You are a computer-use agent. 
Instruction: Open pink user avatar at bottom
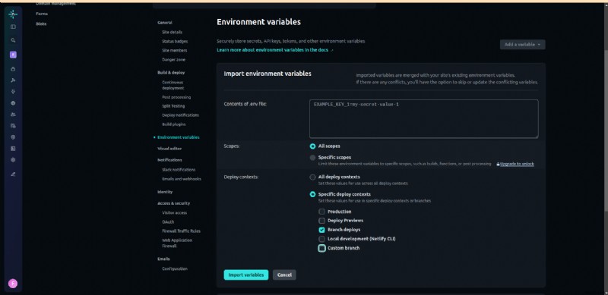click(13, 284)
